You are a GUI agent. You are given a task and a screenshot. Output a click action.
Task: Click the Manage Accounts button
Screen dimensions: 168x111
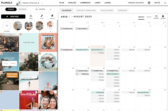coord(136,3)
